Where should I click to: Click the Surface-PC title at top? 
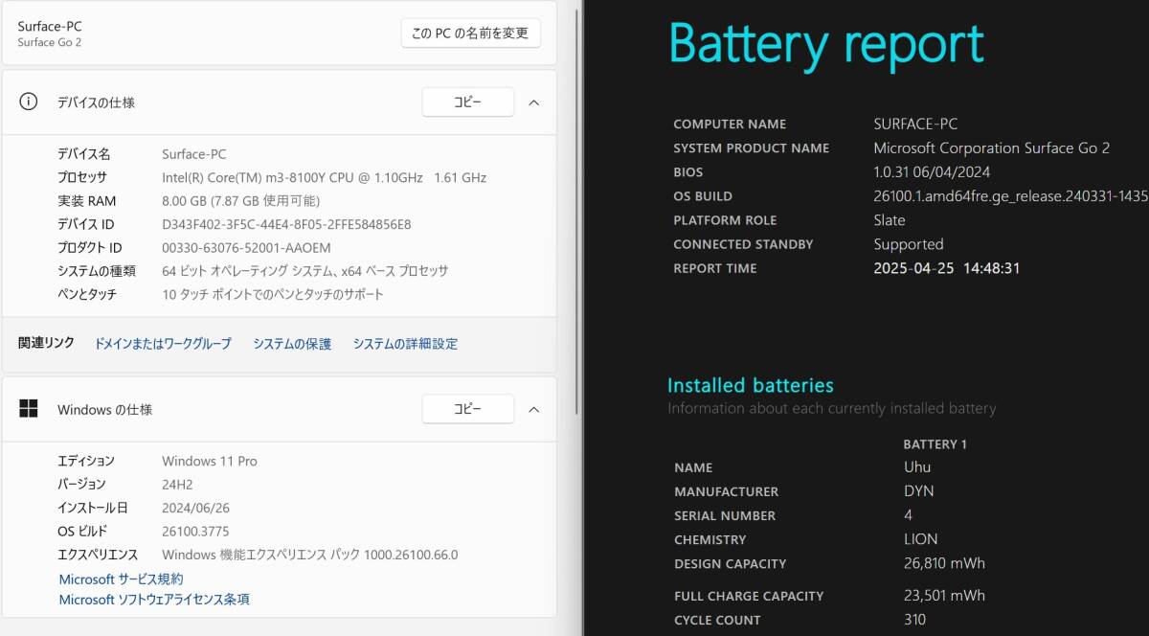tap(50, 26)
